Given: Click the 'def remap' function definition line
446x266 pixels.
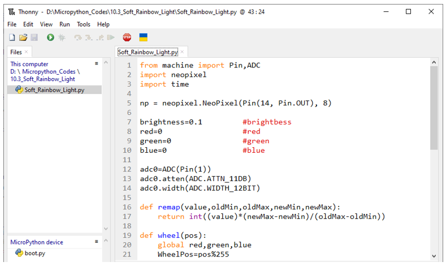Looking at the screenshot, I should pos(240,207).
